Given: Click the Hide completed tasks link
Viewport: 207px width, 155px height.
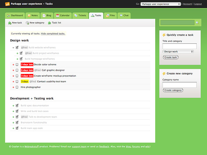Looking at the screenshot, I should point(53,33).
